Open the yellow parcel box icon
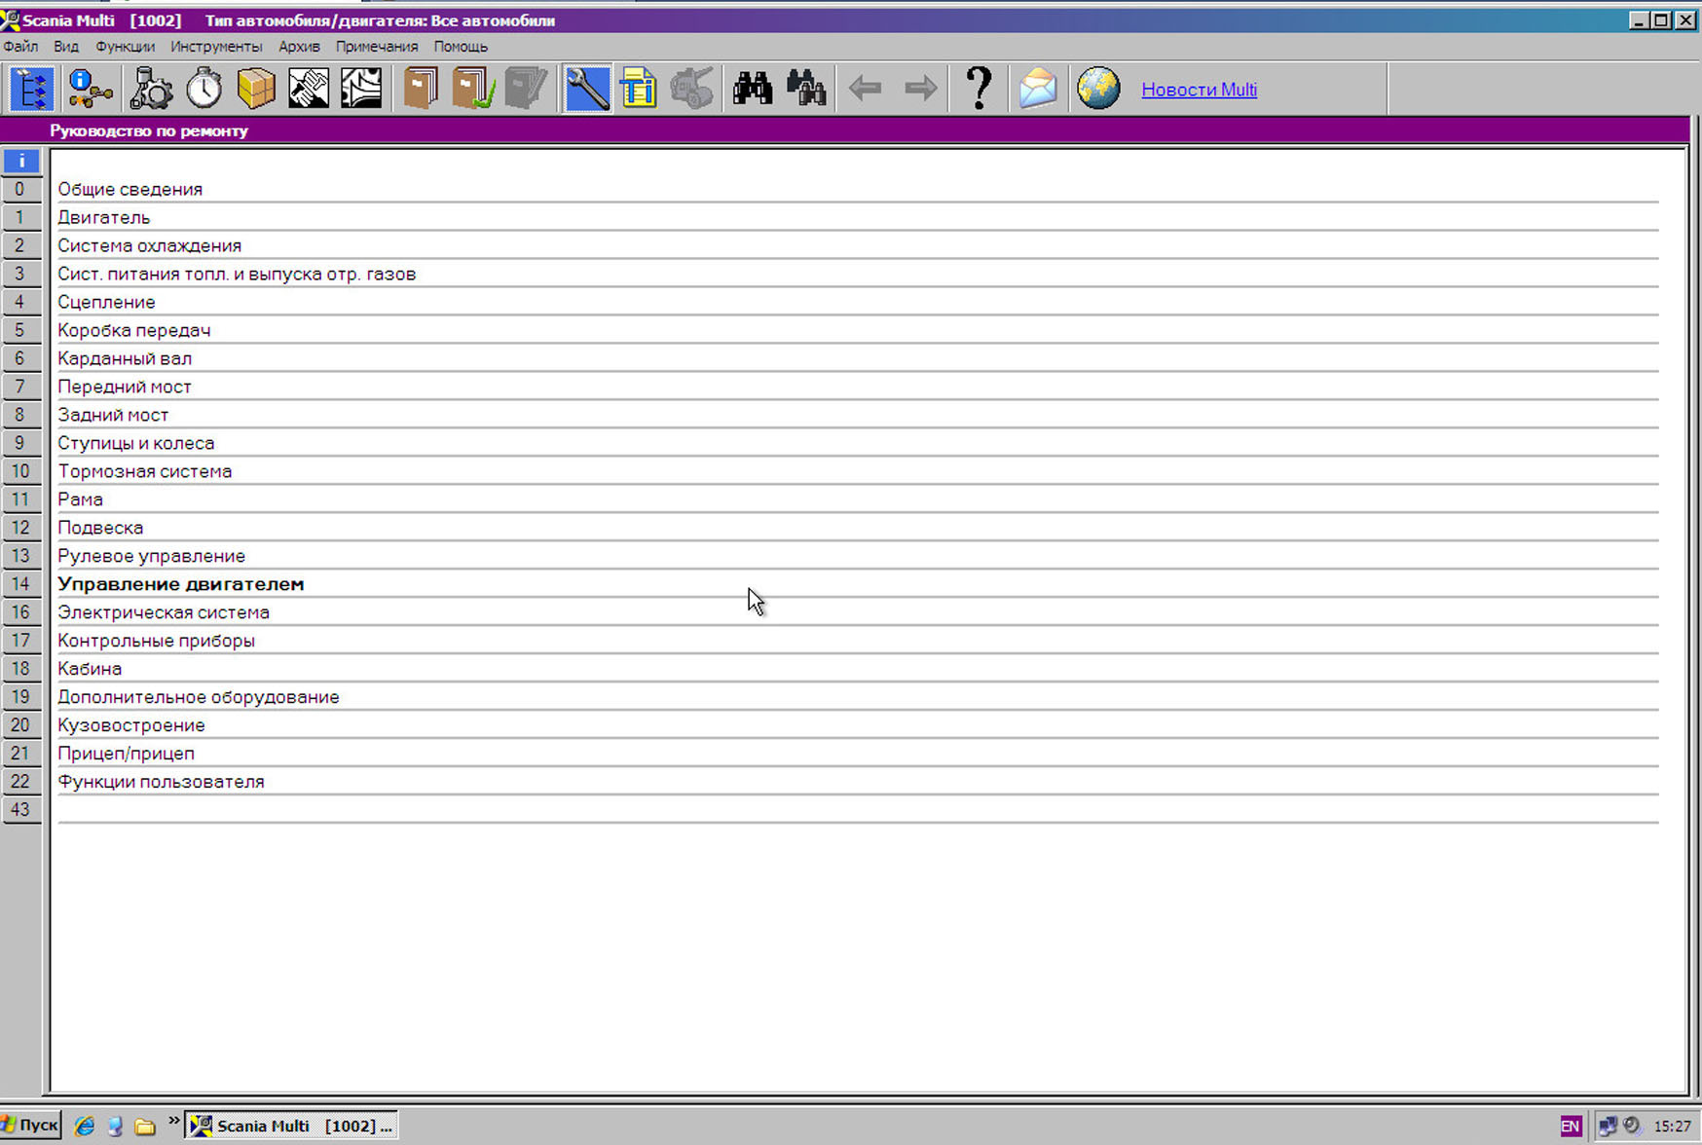This screenshot has width=1702, height=1145. click(256, 89)
